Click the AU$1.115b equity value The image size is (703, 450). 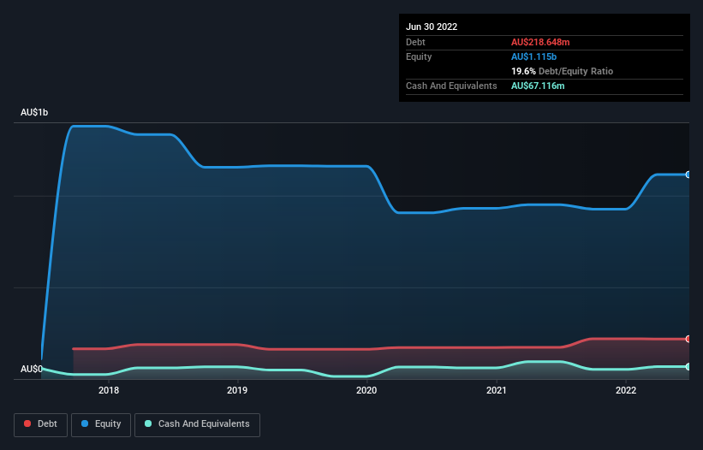[x=533, y=56]
